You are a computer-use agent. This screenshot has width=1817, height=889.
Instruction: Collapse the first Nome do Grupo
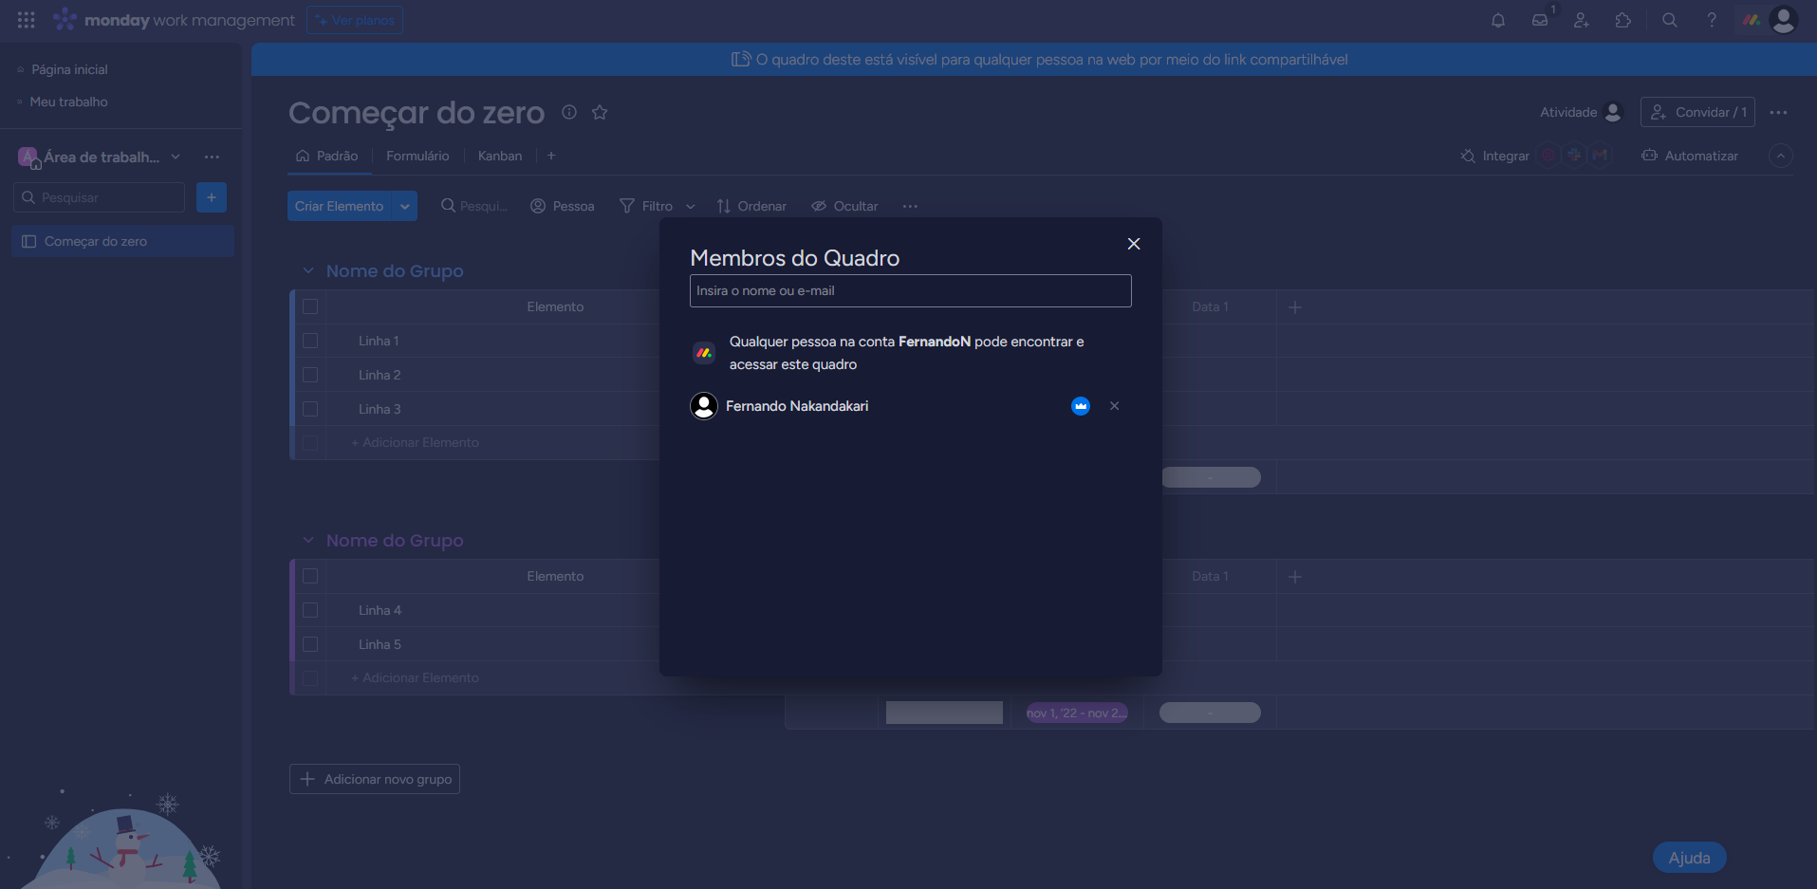click(x=308, y=271)
